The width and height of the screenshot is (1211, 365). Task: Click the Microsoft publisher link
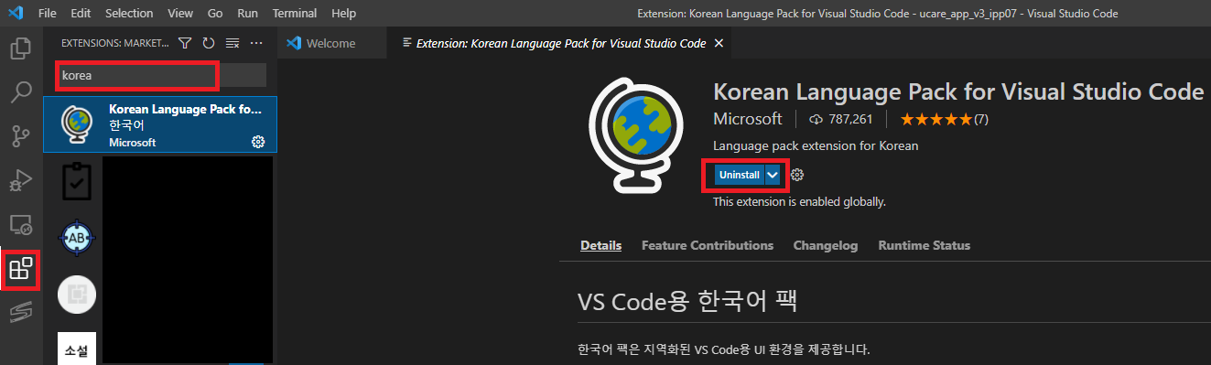(748, 119)
